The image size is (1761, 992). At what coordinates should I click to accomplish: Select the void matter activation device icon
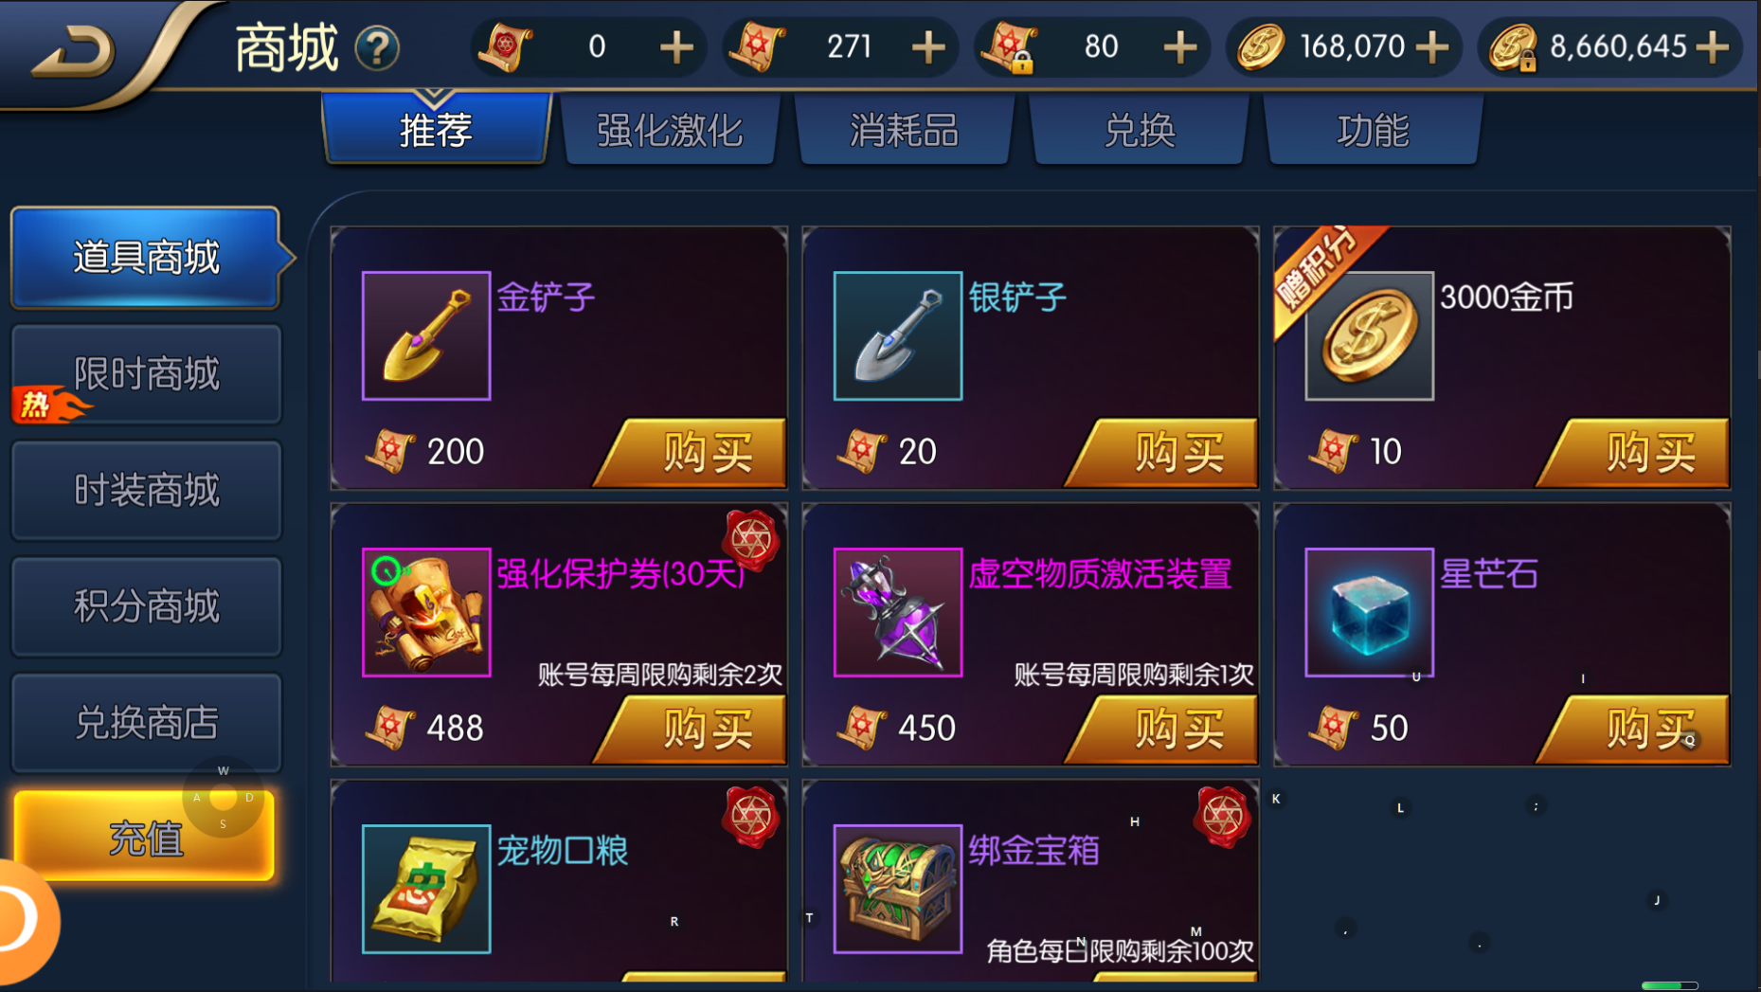897,612
